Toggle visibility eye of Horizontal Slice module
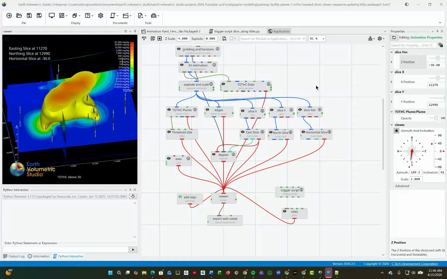447x279 pixels. (x=303, y=132)
